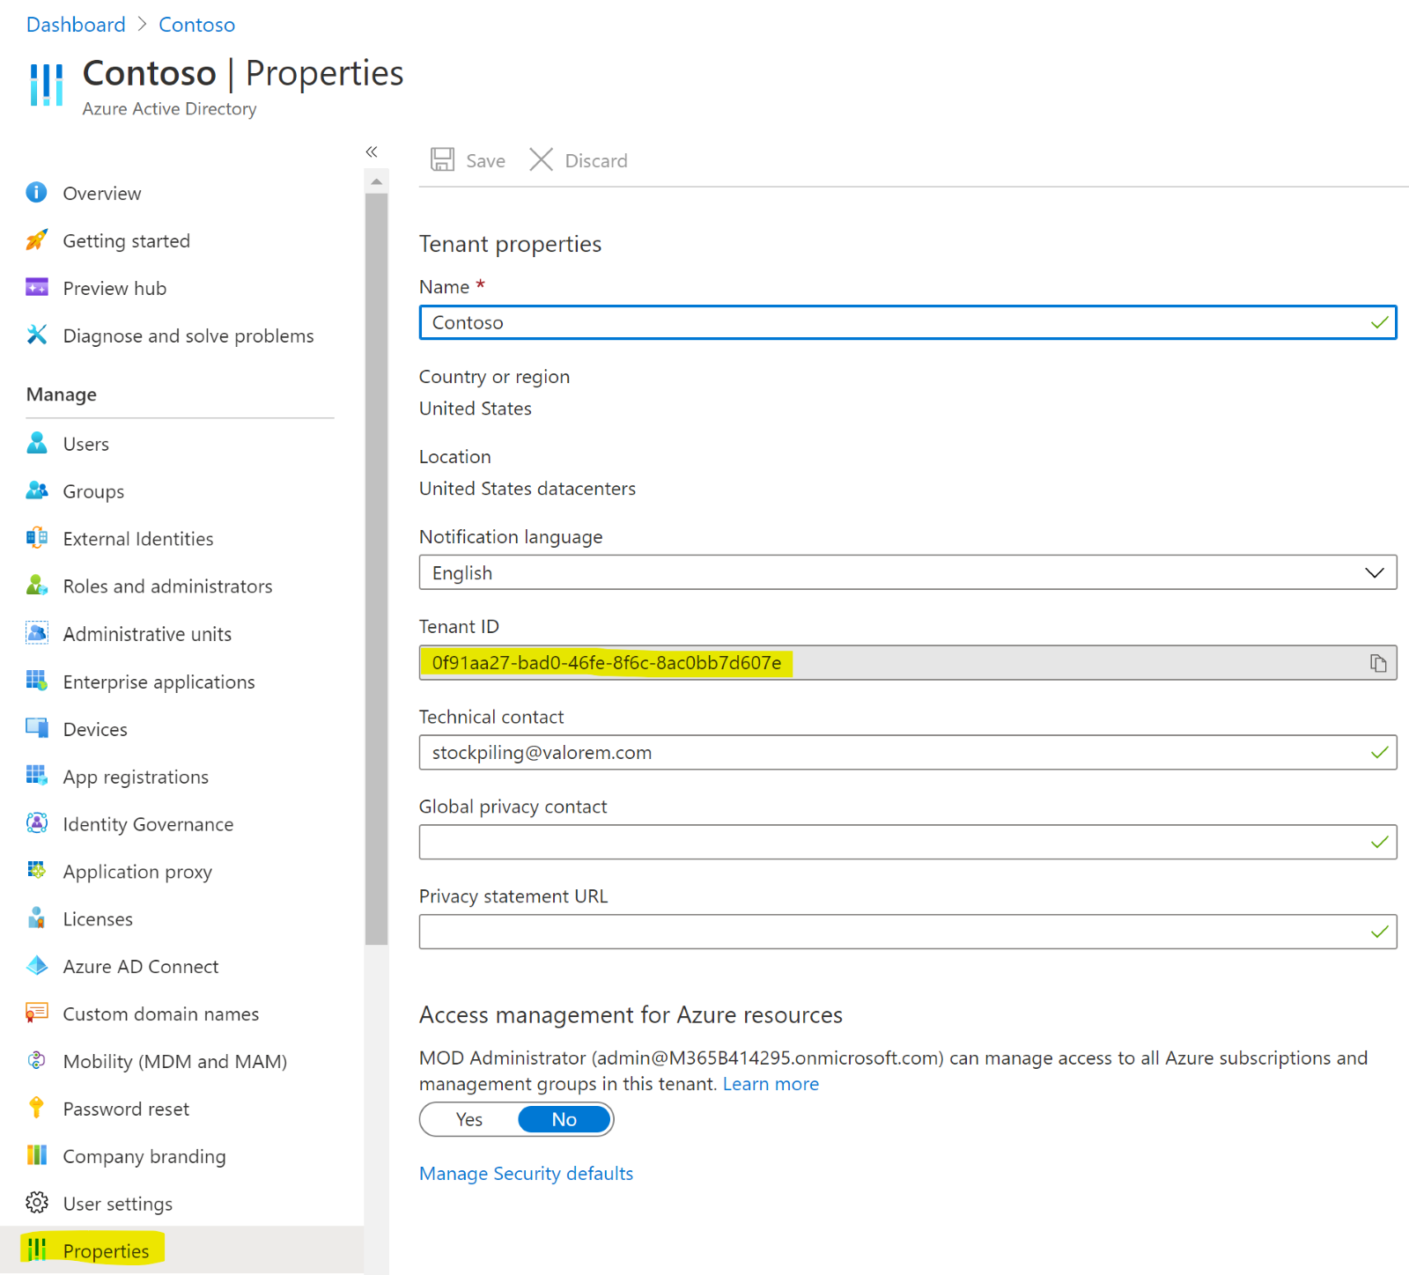Click the Company branding icon
Image resolution: width=1409 pixels, height=1275 pixels.
pyautogui.click(x=36, y=1155)
